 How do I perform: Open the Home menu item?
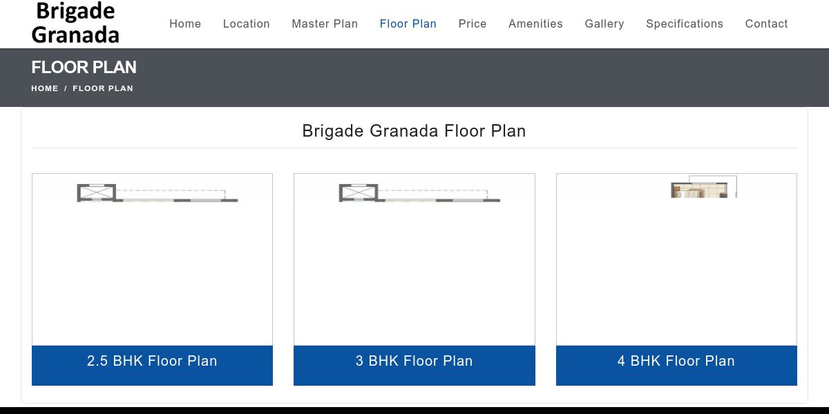pyautogui.click(x=185, y=23)
